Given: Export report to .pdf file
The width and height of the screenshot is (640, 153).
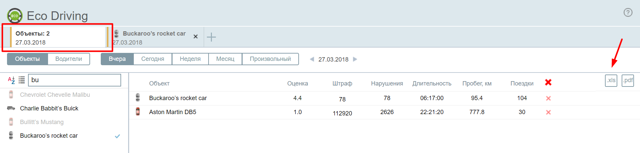Looking at the screenshot, I should (x=628, y=80).
